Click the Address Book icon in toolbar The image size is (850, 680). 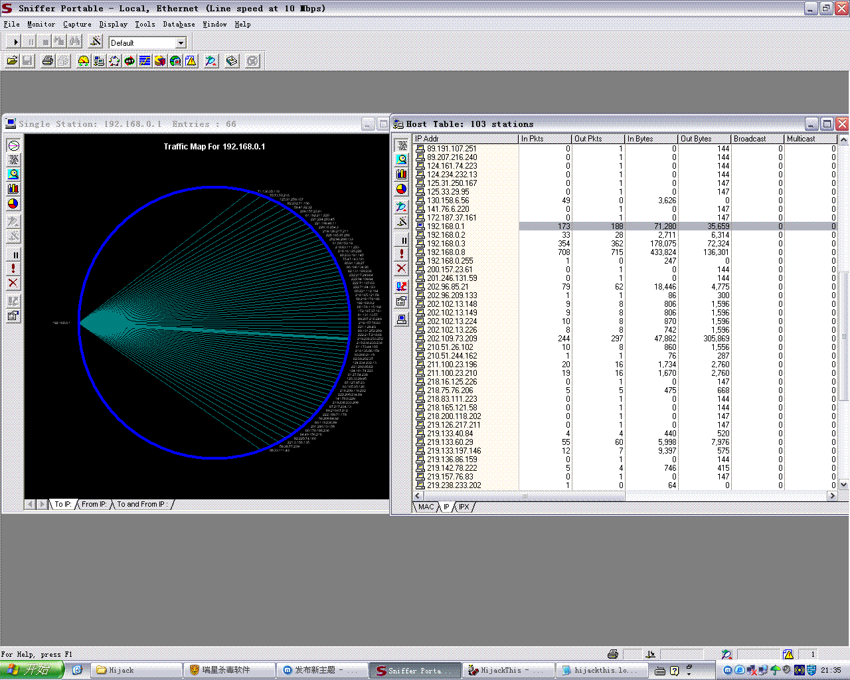coord(232,61)
